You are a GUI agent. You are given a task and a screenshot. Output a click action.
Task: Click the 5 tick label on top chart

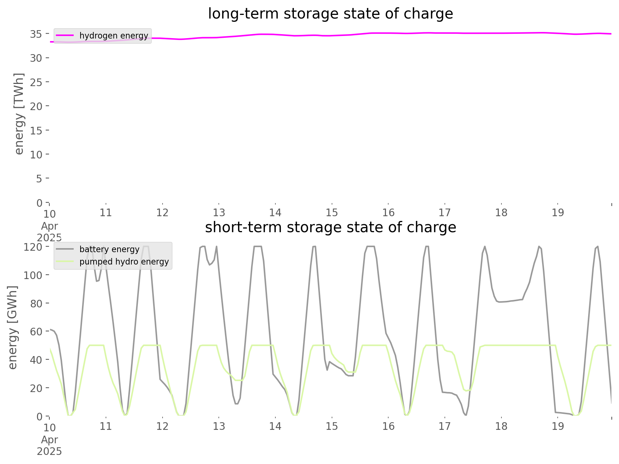click(40, 178)
